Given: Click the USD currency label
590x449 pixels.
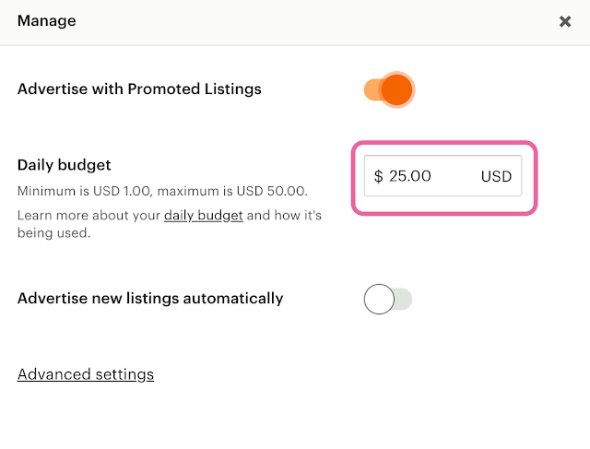Looking at the screenshot, I should [496, 176].
